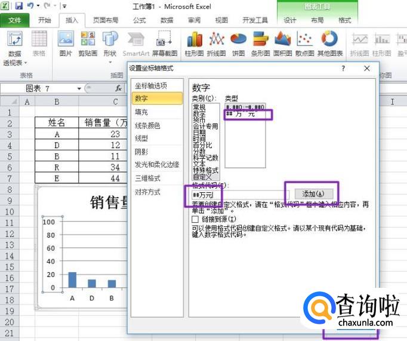Click the sparkline Line (折线图) icon

(359, 44)
